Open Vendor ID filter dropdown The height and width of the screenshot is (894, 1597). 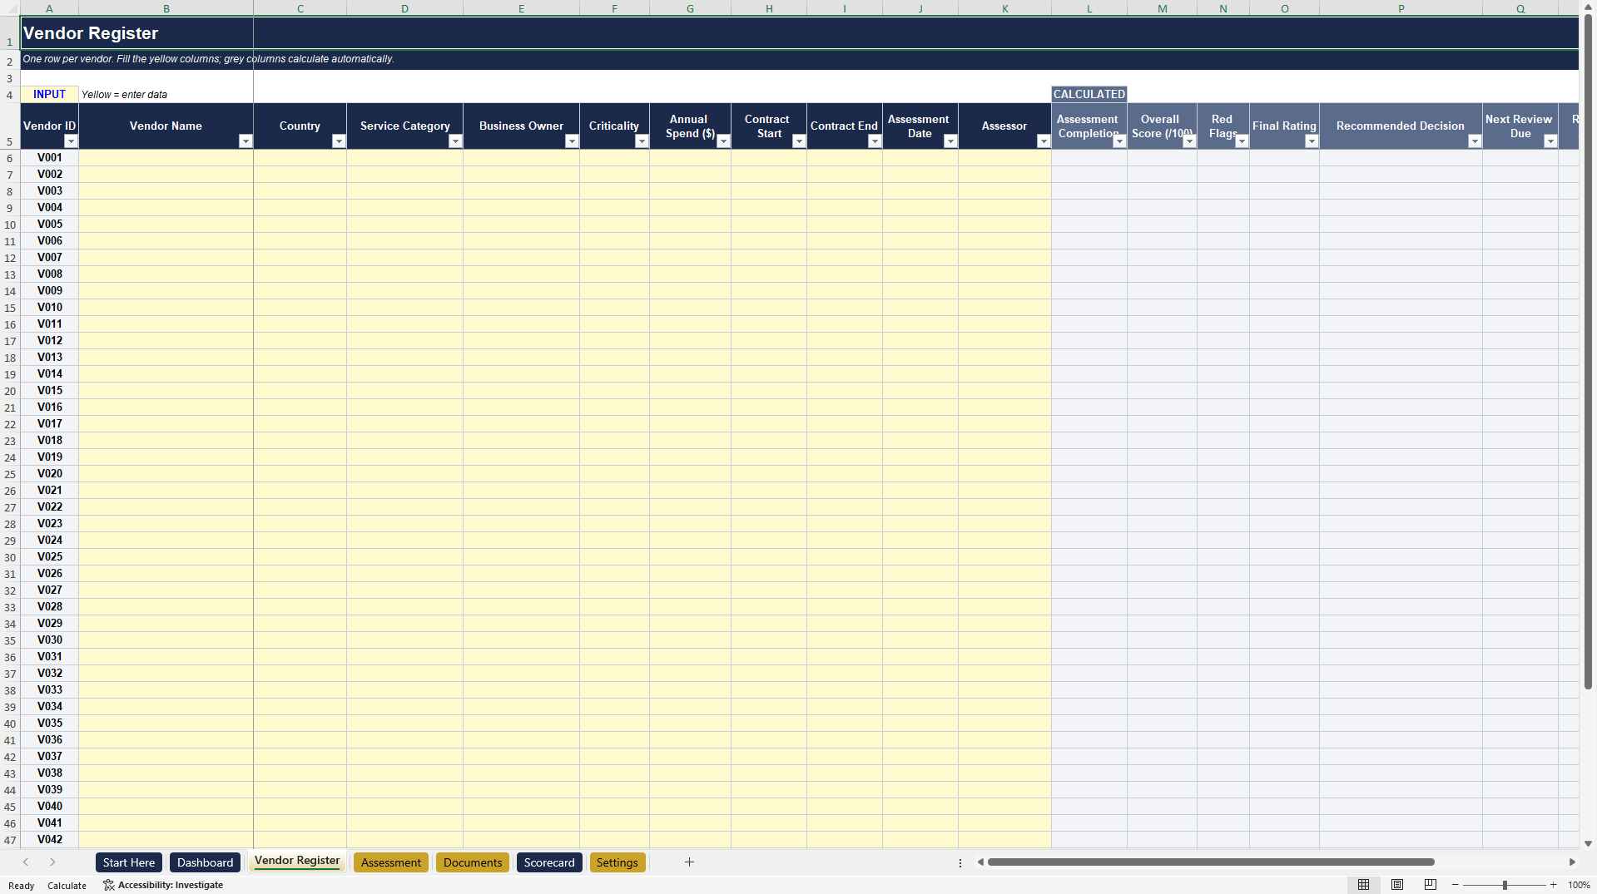[71, 141]
